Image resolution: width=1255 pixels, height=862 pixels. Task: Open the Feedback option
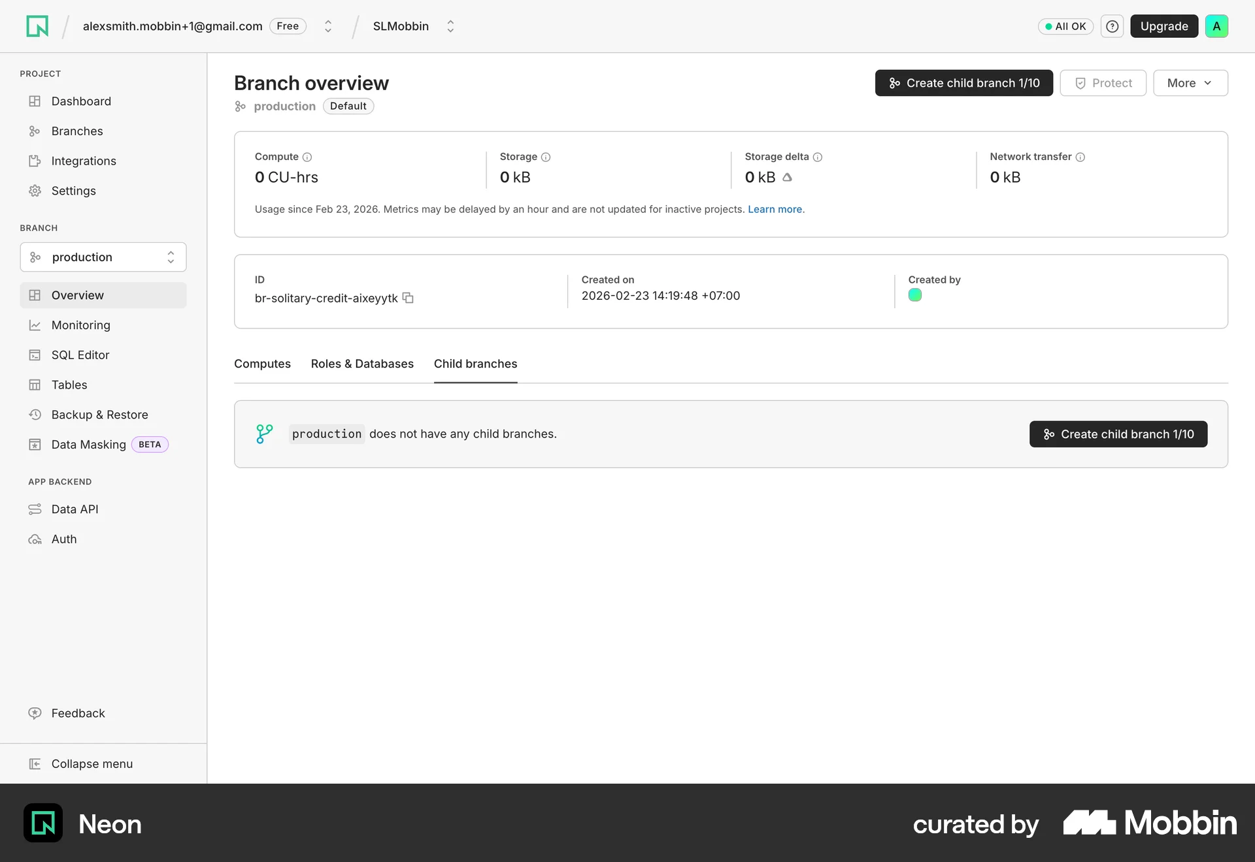point(103,713)
